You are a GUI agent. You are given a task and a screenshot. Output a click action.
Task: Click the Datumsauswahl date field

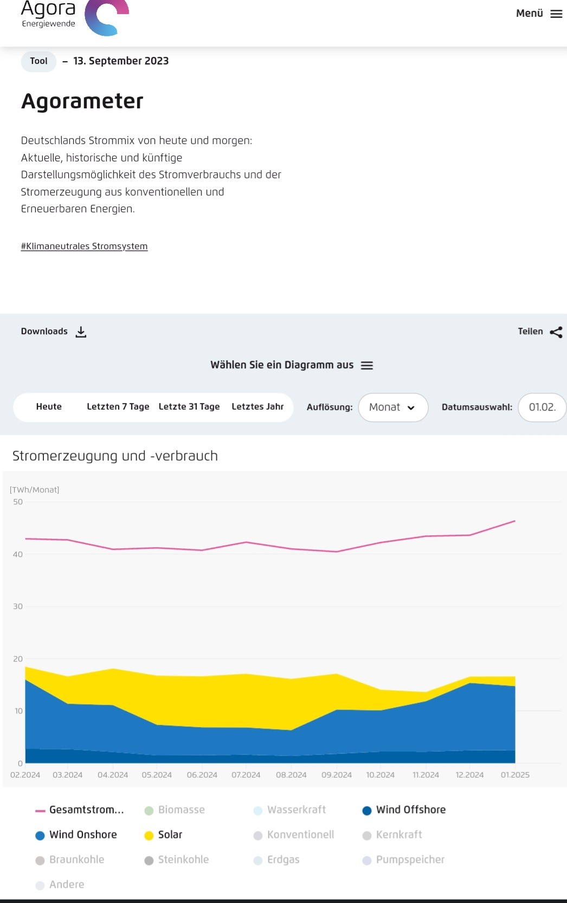tap(542, 407)
